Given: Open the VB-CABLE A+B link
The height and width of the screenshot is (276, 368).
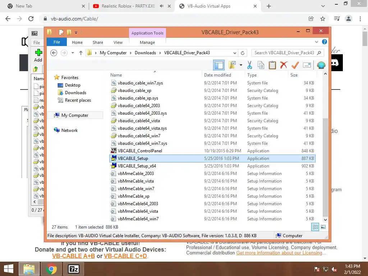Looking at the screenshot, I should (x=73, y=256).
